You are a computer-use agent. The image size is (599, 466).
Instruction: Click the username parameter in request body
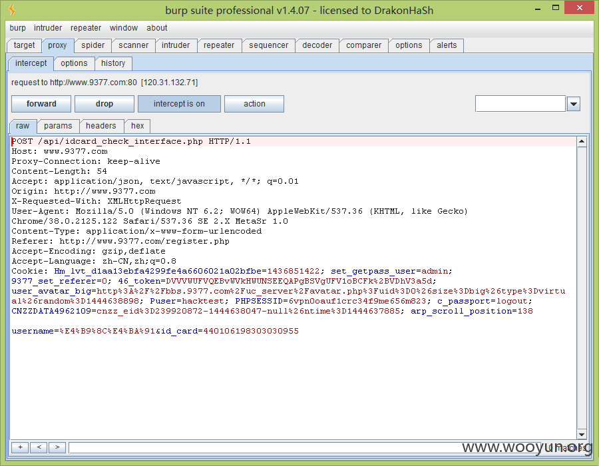(83, 331)
